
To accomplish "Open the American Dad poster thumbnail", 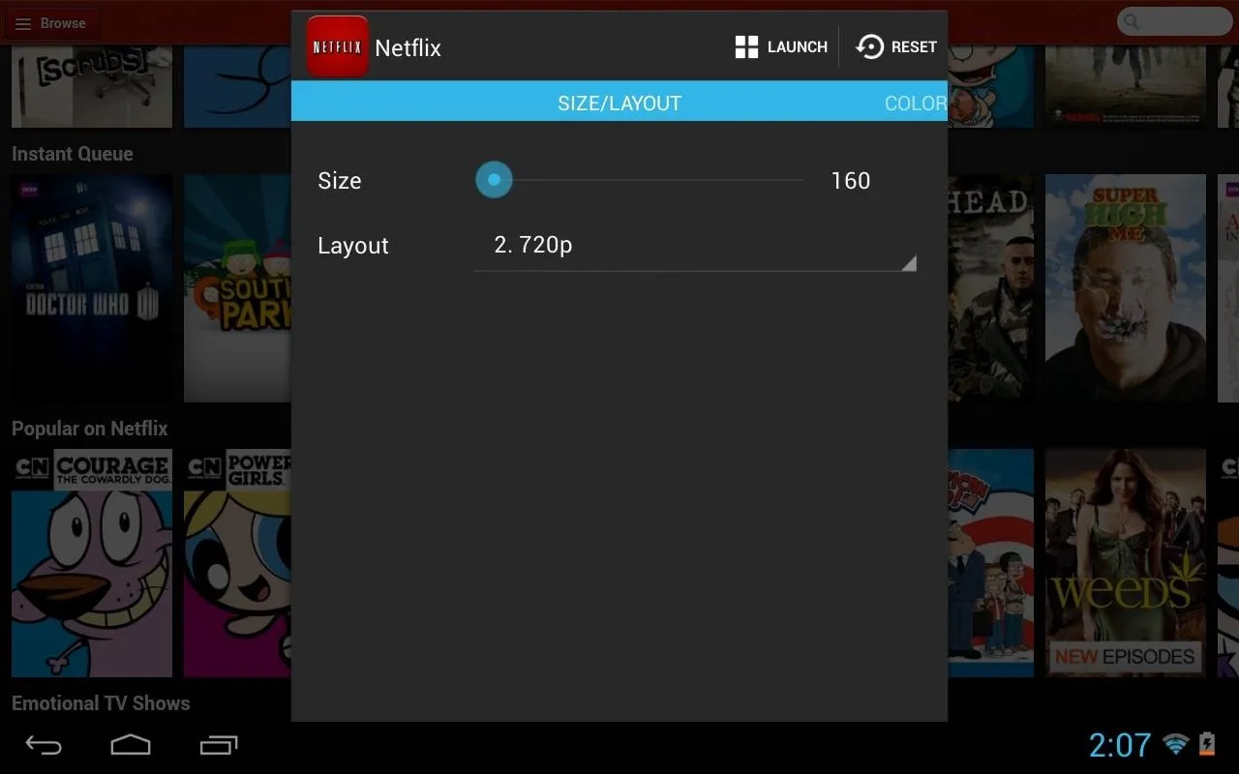I will (x=990, y=563).
